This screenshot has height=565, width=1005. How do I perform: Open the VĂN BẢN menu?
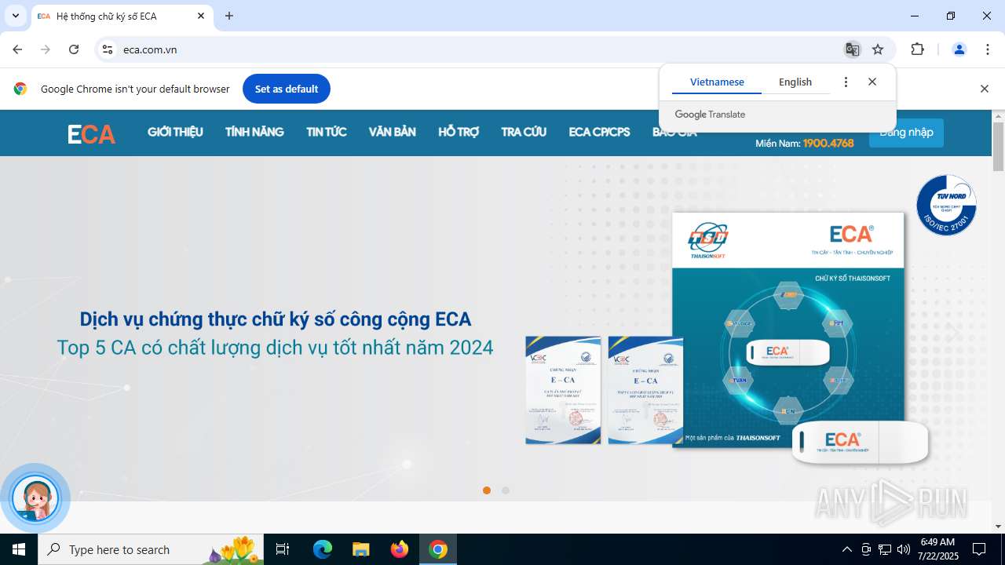(x=393, y=132)
